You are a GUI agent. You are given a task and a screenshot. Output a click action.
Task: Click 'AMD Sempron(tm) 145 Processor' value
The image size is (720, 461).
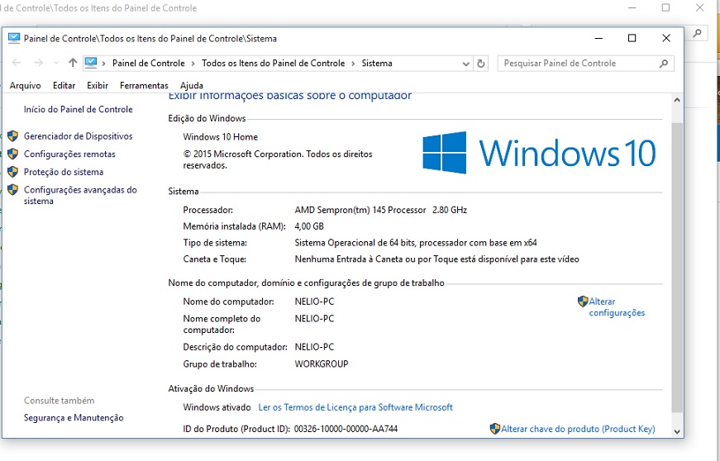click(360, 210)
